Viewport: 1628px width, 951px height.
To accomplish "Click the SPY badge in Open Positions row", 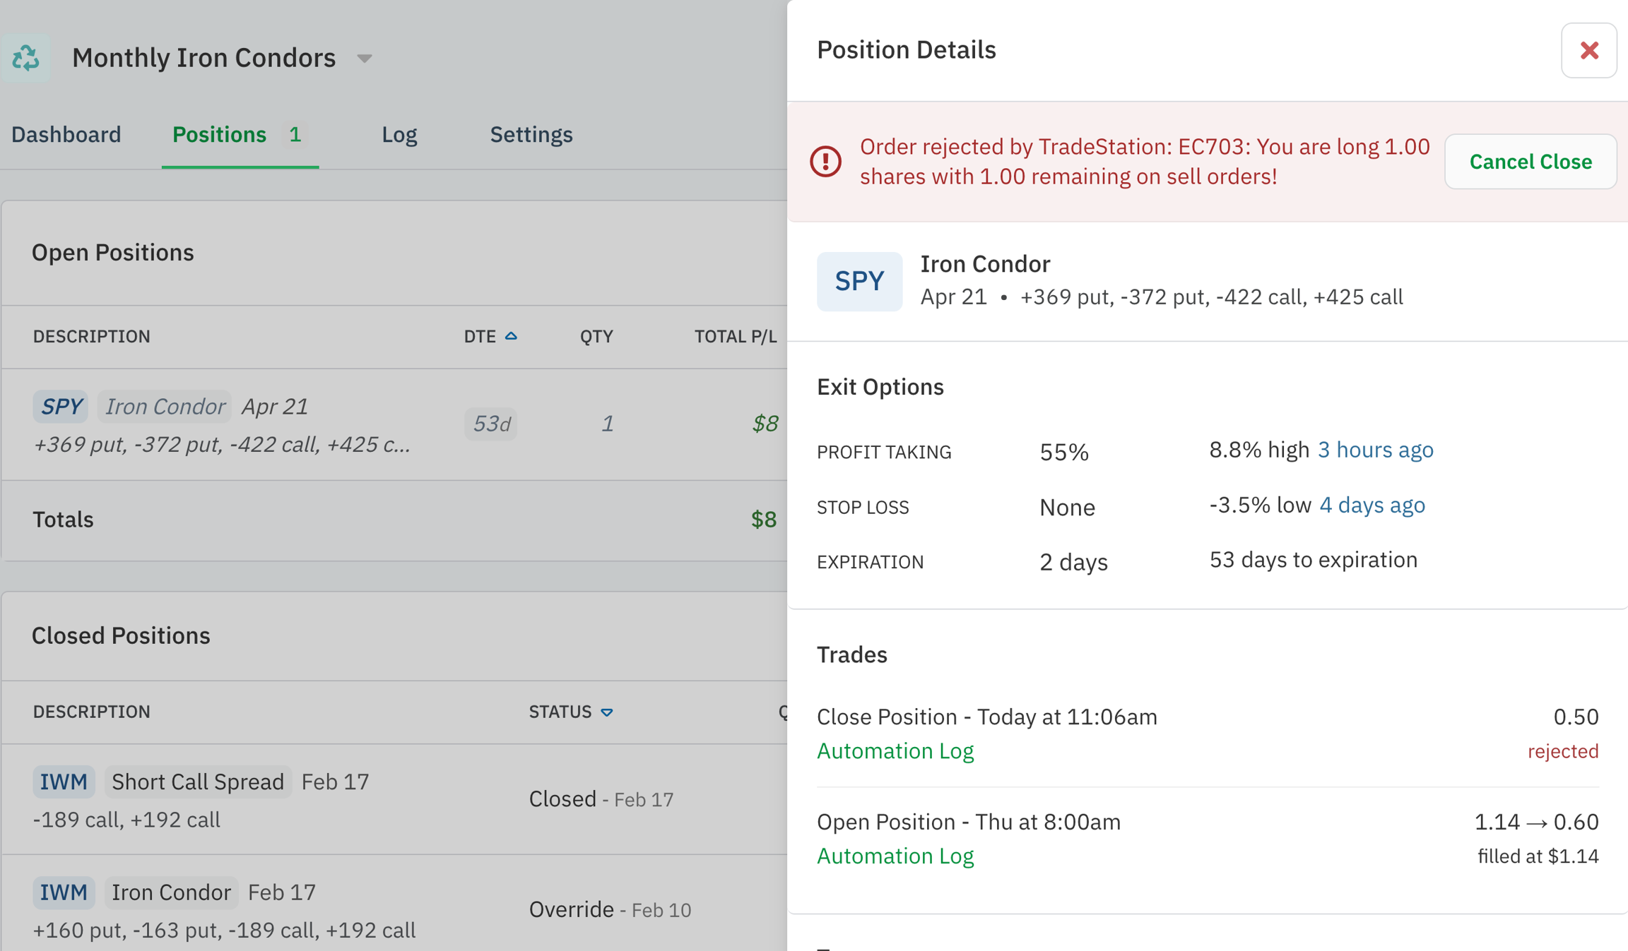I will click(60, 406).
